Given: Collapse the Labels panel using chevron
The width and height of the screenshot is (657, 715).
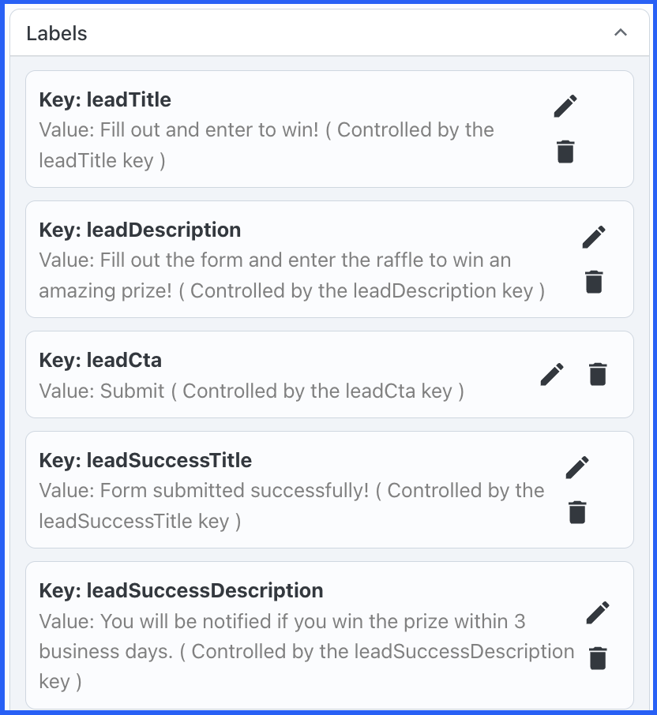Looking at the screenshot, I should [621, 33].
